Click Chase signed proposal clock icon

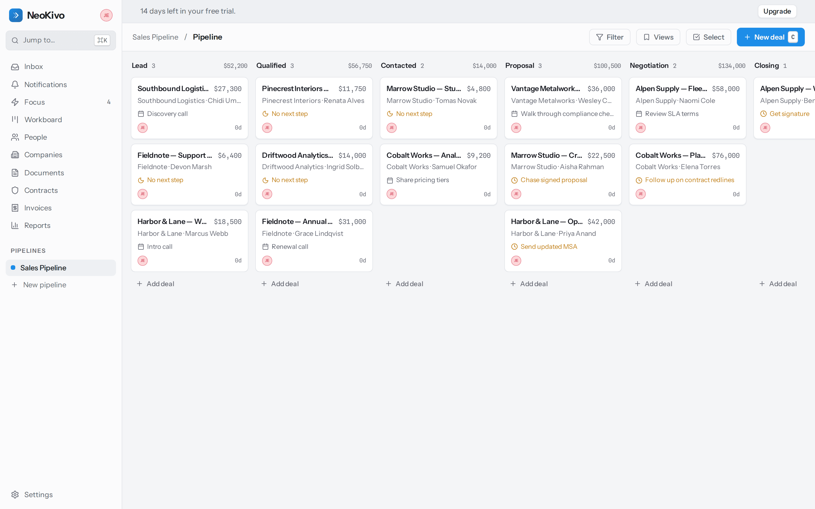[514, 180]
